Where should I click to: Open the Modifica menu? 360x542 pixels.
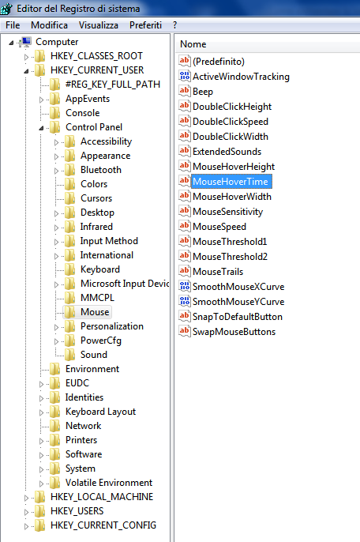point(49,25)
